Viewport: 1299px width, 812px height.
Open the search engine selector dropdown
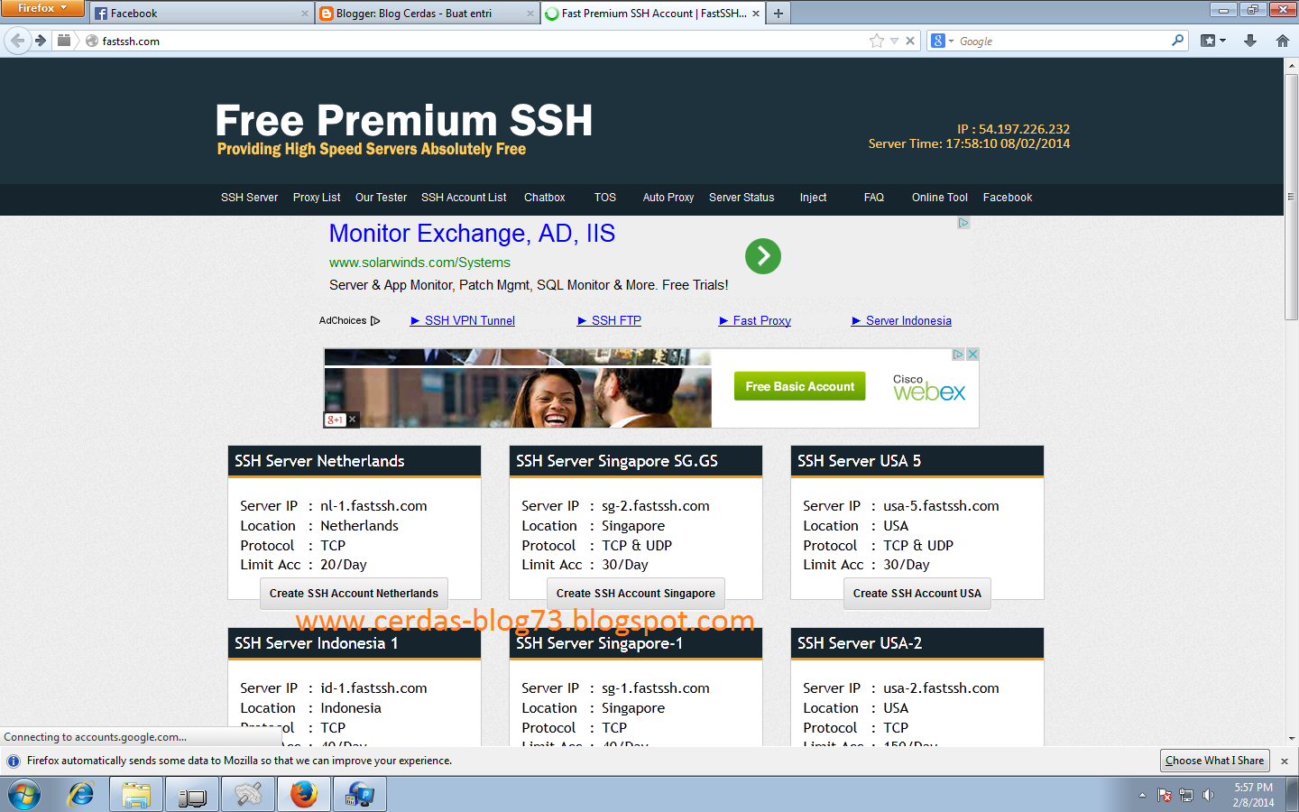[x=943, y=41]
